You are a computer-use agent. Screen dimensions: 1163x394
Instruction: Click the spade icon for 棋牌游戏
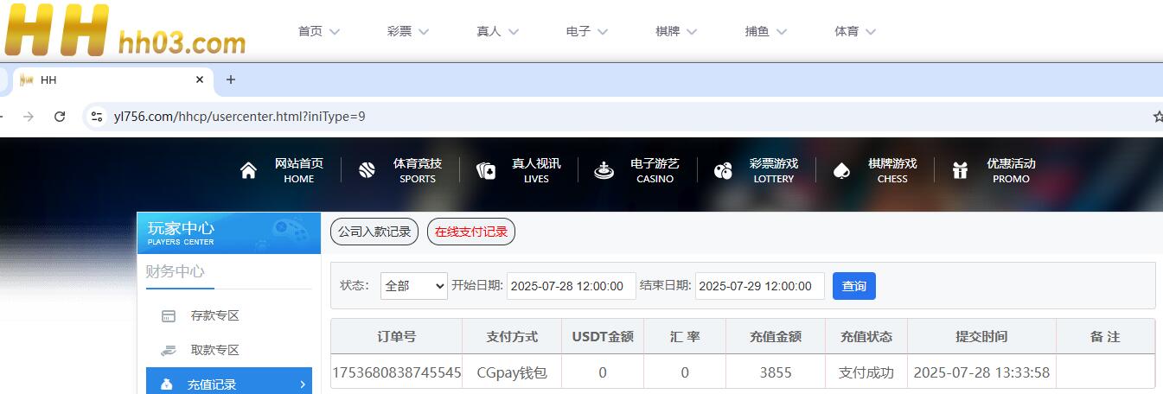(x=840, y=171)
